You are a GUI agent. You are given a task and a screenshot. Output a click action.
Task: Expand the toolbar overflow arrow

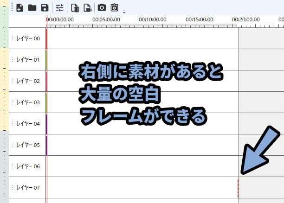pos(124,12)
